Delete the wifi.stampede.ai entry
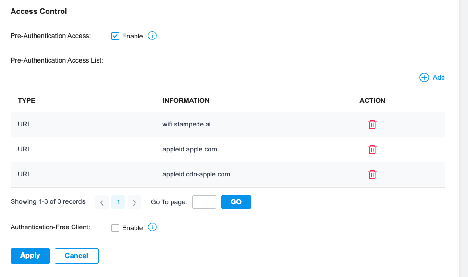468x277 pixels. (372, 124)
